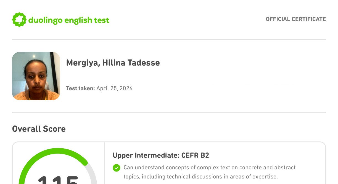Click the horizontal divider above 'Overall Score'

(169, 113)
